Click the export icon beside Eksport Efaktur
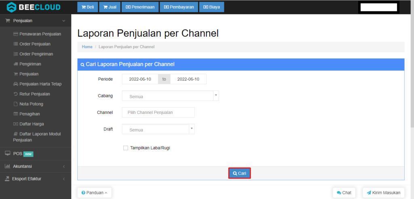The image size is (414, 199). coord(7,179)
